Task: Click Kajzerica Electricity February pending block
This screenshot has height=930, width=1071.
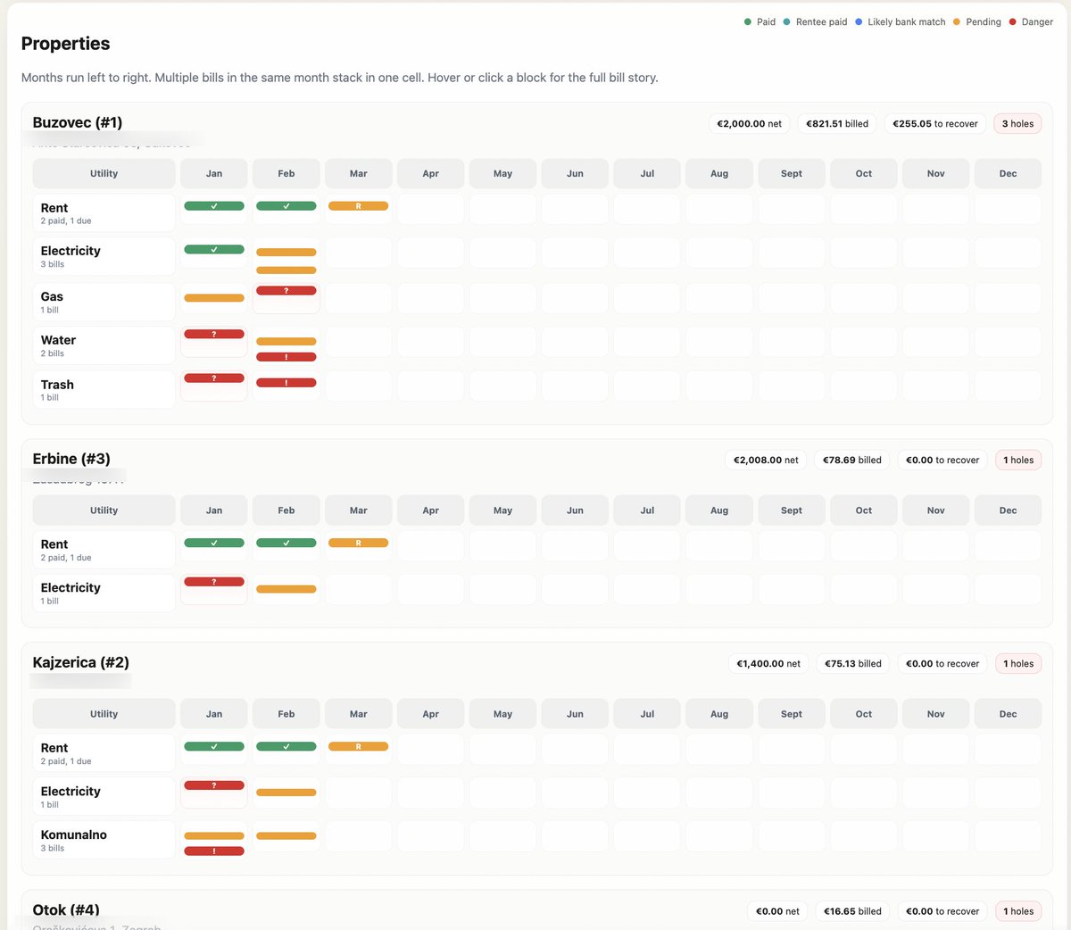Action: (286, 793)
